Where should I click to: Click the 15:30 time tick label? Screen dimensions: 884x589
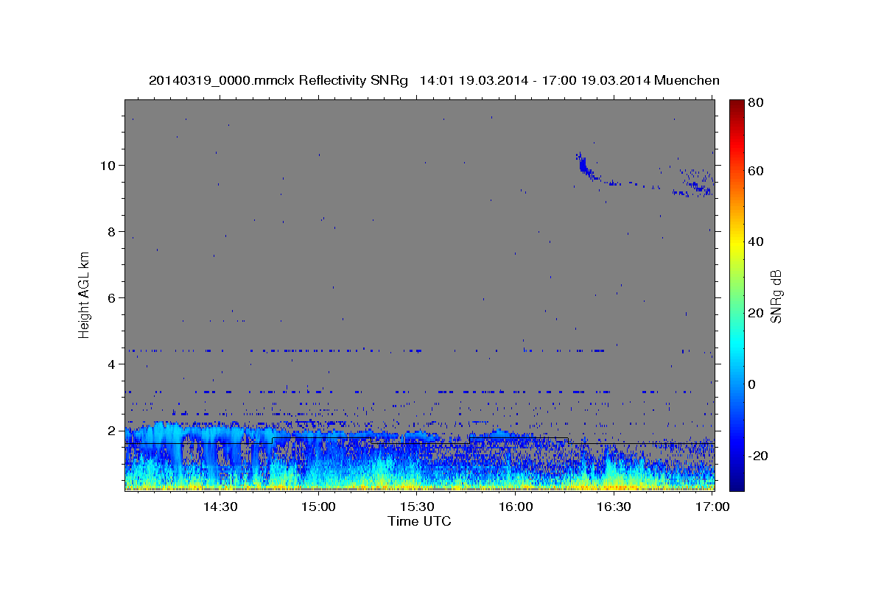[x=417, y=507]
